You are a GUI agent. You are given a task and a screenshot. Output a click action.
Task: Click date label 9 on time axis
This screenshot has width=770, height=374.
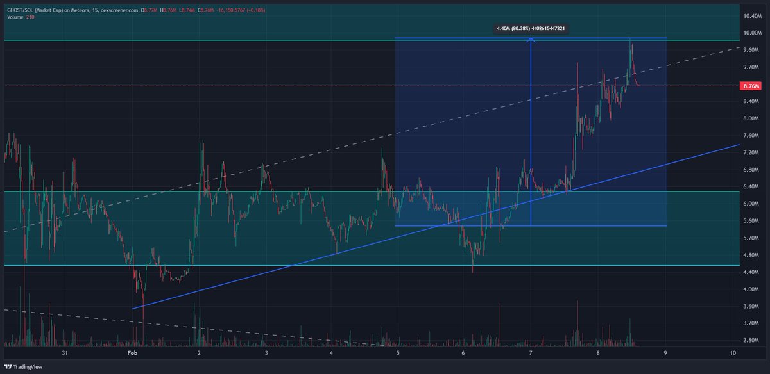[665, 353]
